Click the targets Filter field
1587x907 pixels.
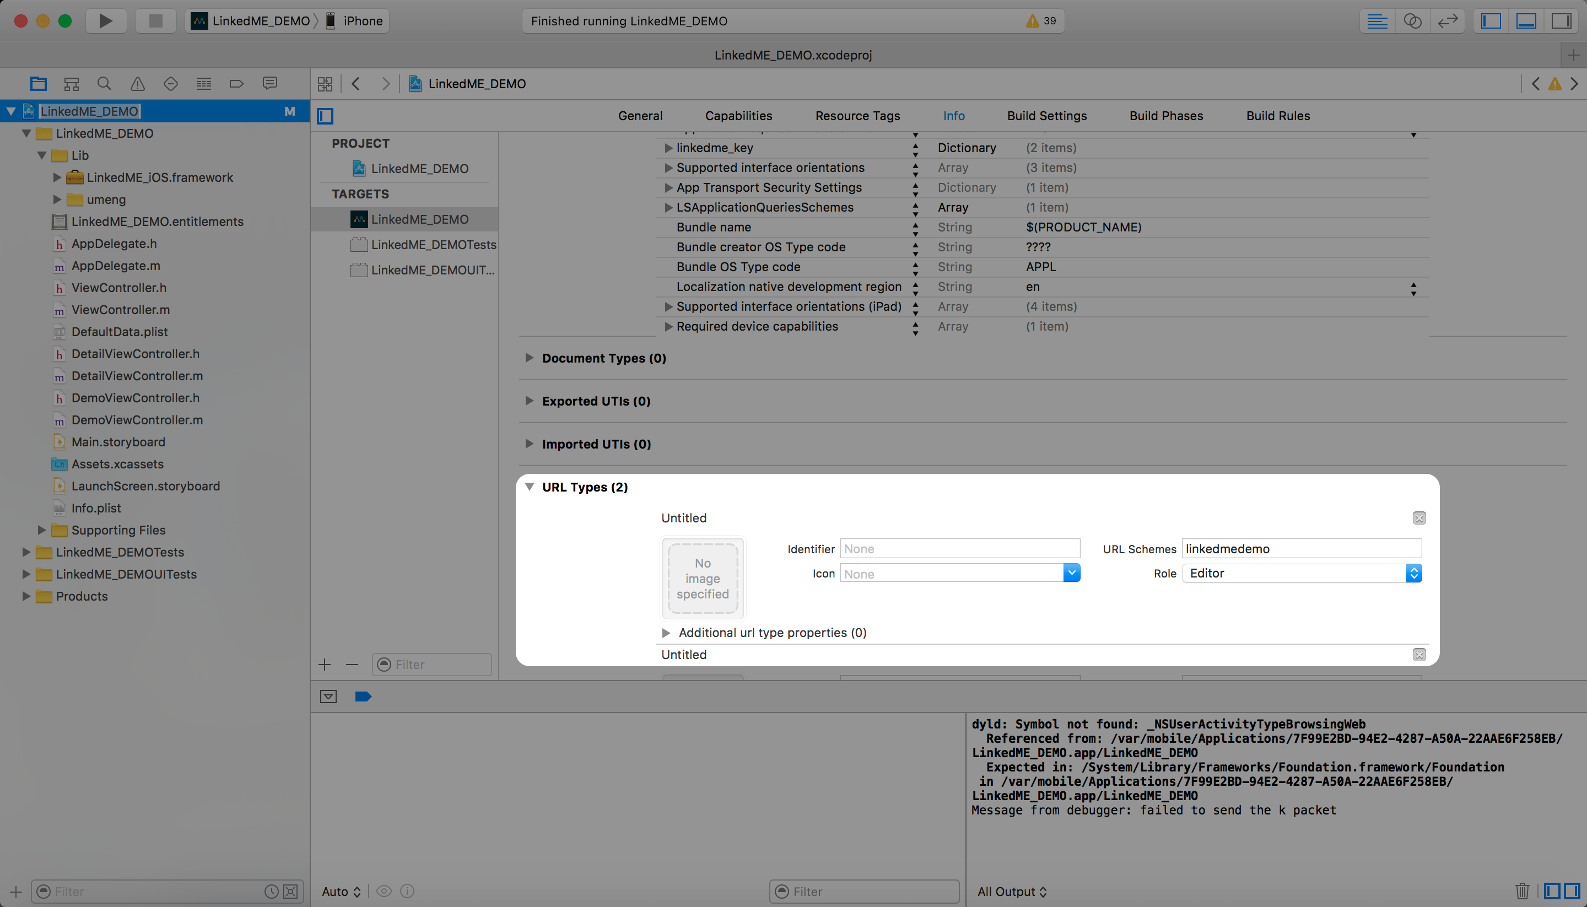[431, 665]
